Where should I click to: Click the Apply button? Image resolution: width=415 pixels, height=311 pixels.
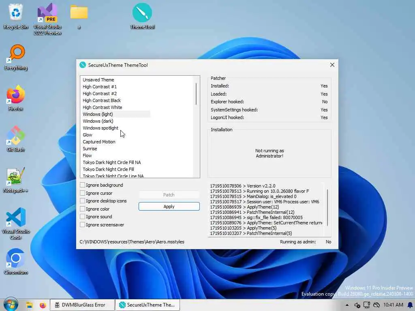tap(169, 206)
